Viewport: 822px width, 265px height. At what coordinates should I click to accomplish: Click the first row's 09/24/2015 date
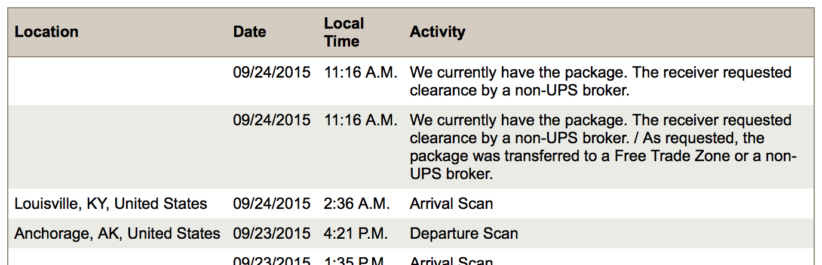coord(272,72)
